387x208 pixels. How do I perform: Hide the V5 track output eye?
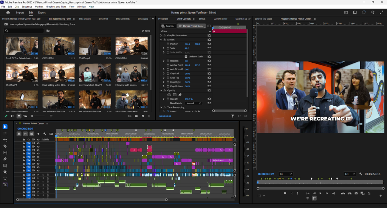click(x=38, y=156)
